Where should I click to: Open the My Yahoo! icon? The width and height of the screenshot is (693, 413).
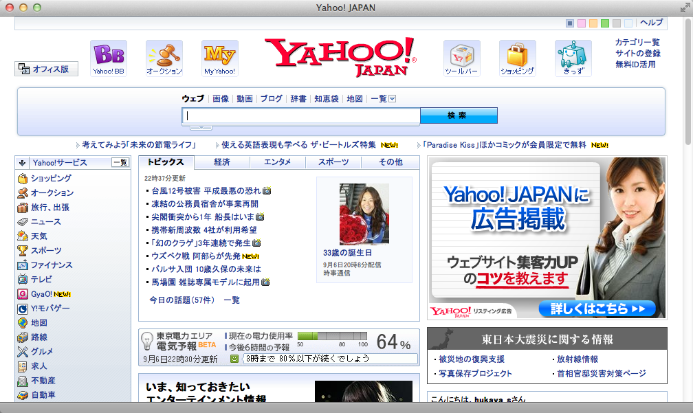point(219,55)
